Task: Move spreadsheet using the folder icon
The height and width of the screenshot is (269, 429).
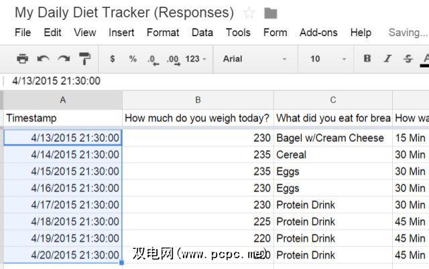Action: coord(271,13)
